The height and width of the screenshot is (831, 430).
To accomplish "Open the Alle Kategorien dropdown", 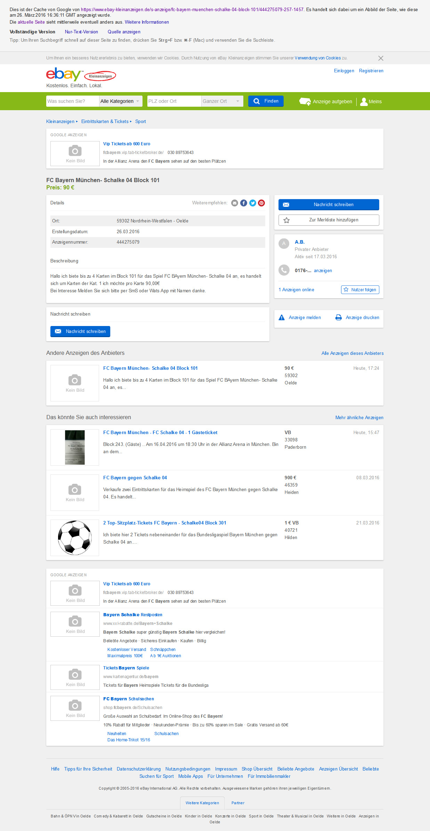I will 121,101.
